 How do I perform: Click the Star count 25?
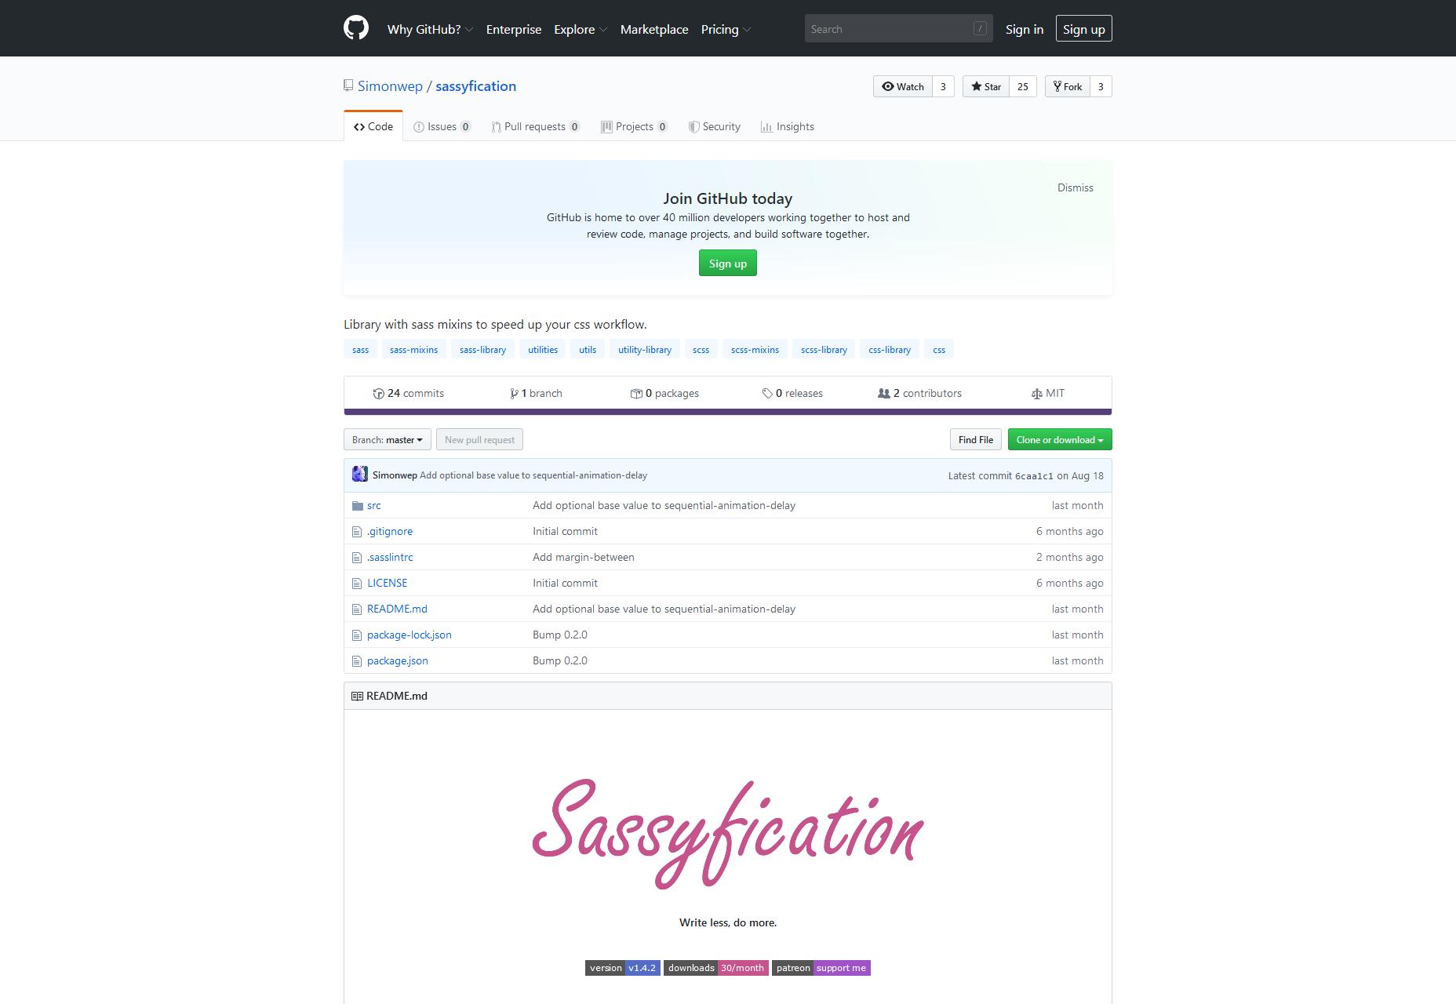(1023, 86)
